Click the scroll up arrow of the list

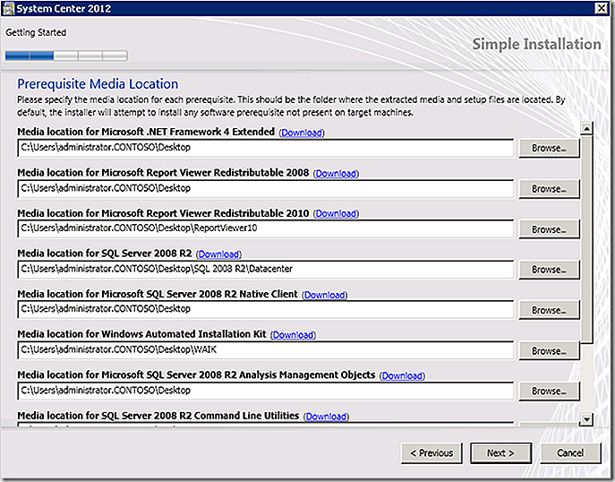(x=586, y=128)
